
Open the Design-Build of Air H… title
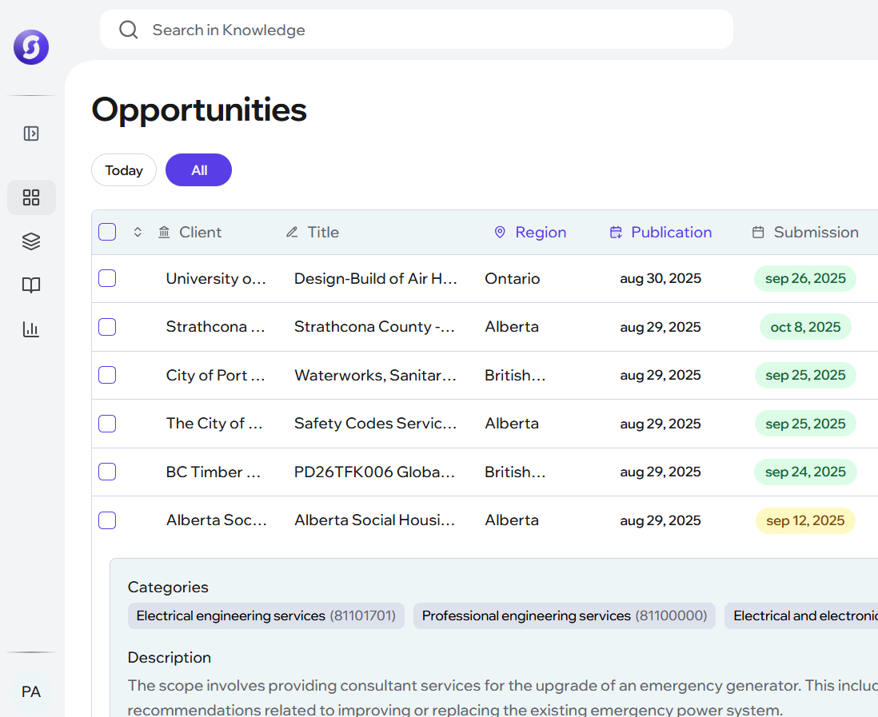click(376, 279)
